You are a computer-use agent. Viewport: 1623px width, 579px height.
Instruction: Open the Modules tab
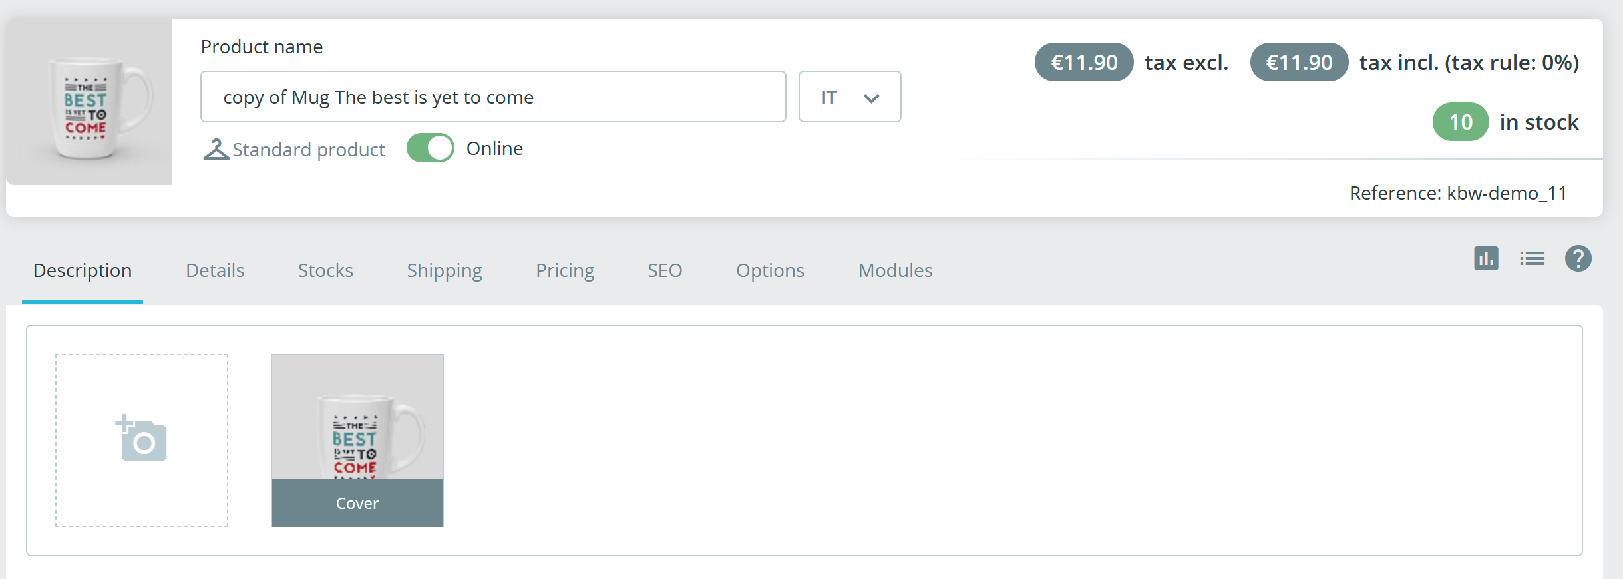pyautogui.click(x=895, y=270)
